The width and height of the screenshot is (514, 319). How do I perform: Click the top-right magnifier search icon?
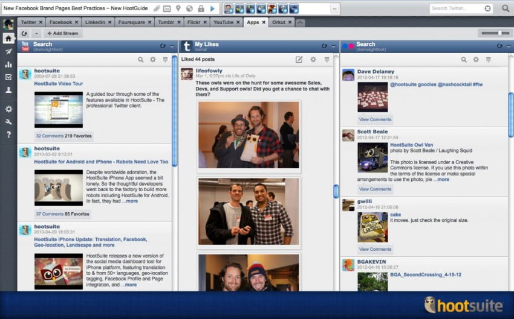[506, 8]
